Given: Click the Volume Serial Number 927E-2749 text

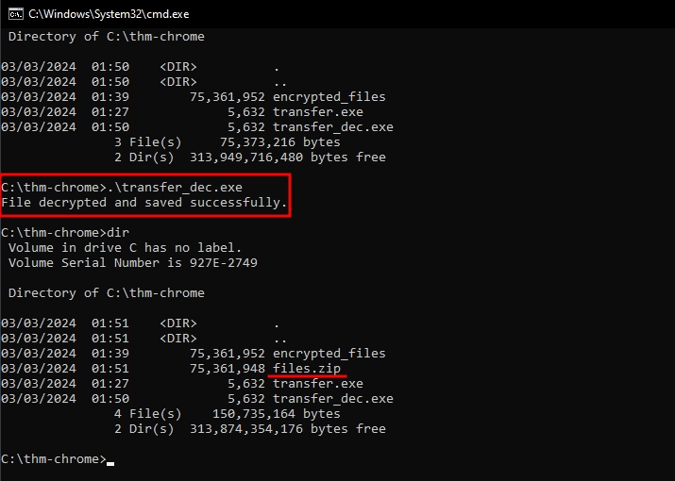Looking at the screenshot, I should click(x=132, y=263).
